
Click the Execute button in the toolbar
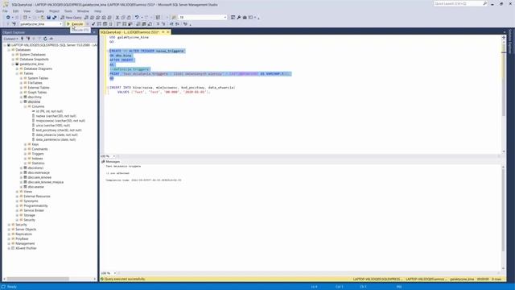[x=75, y=24]
